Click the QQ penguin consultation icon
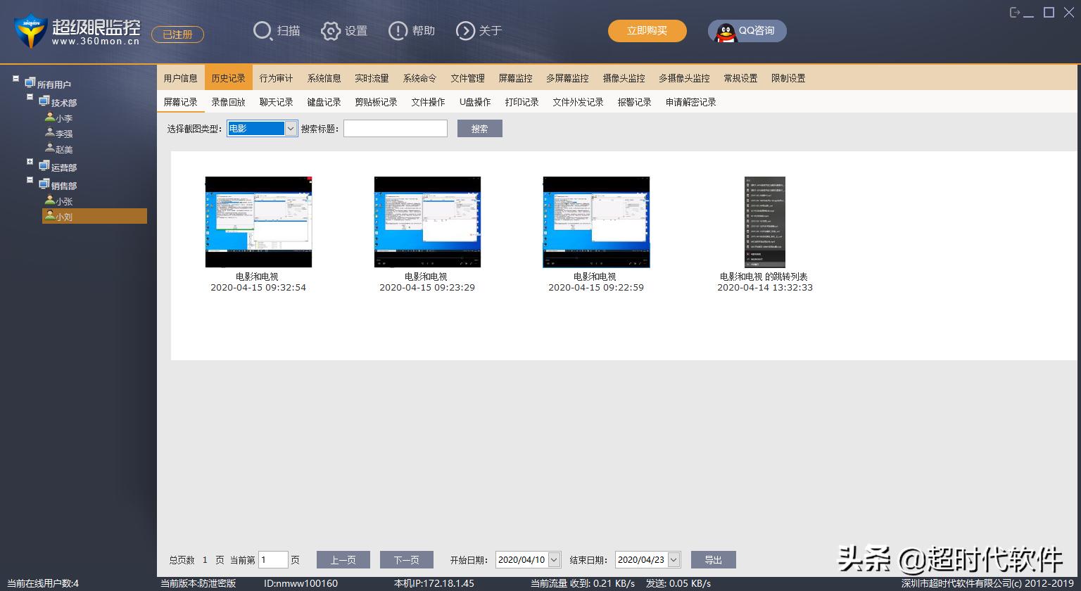1081x591 pixels. 725,32
